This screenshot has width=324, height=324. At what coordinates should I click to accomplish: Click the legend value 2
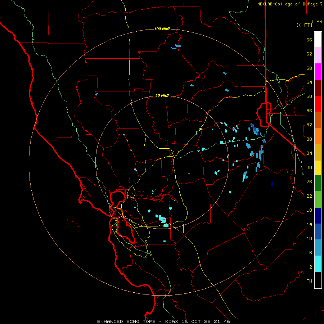pyautogui.click(x=311, y=267)
